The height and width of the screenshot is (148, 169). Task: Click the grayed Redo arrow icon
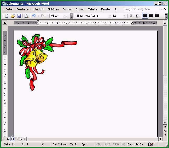pos(43,16)
